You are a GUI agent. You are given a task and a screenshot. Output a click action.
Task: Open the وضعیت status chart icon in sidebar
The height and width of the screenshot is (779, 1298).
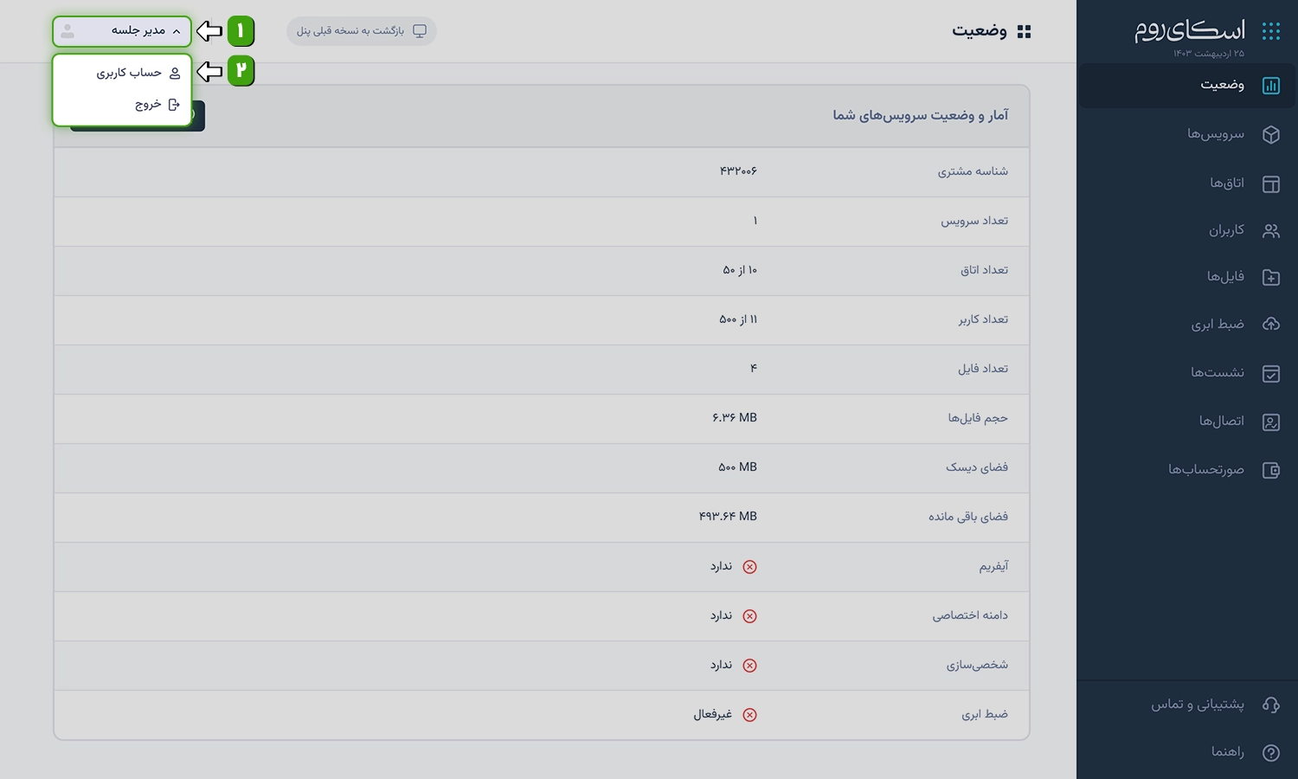(x=1270, y=85)
